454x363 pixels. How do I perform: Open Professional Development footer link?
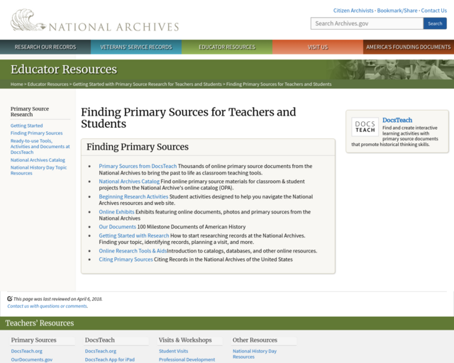point(187,359)
